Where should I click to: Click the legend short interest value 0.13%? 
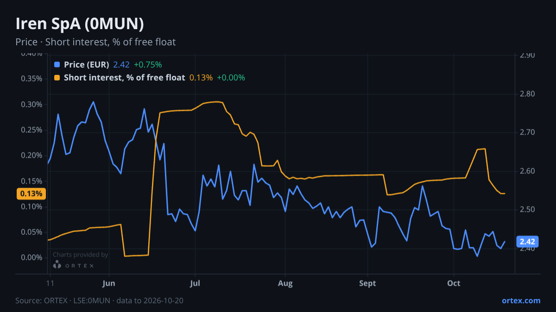coord(201,78)
